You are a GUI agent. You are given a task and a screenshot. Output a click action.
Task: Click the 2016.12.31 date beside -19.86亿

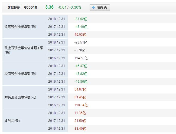point(57,82)
